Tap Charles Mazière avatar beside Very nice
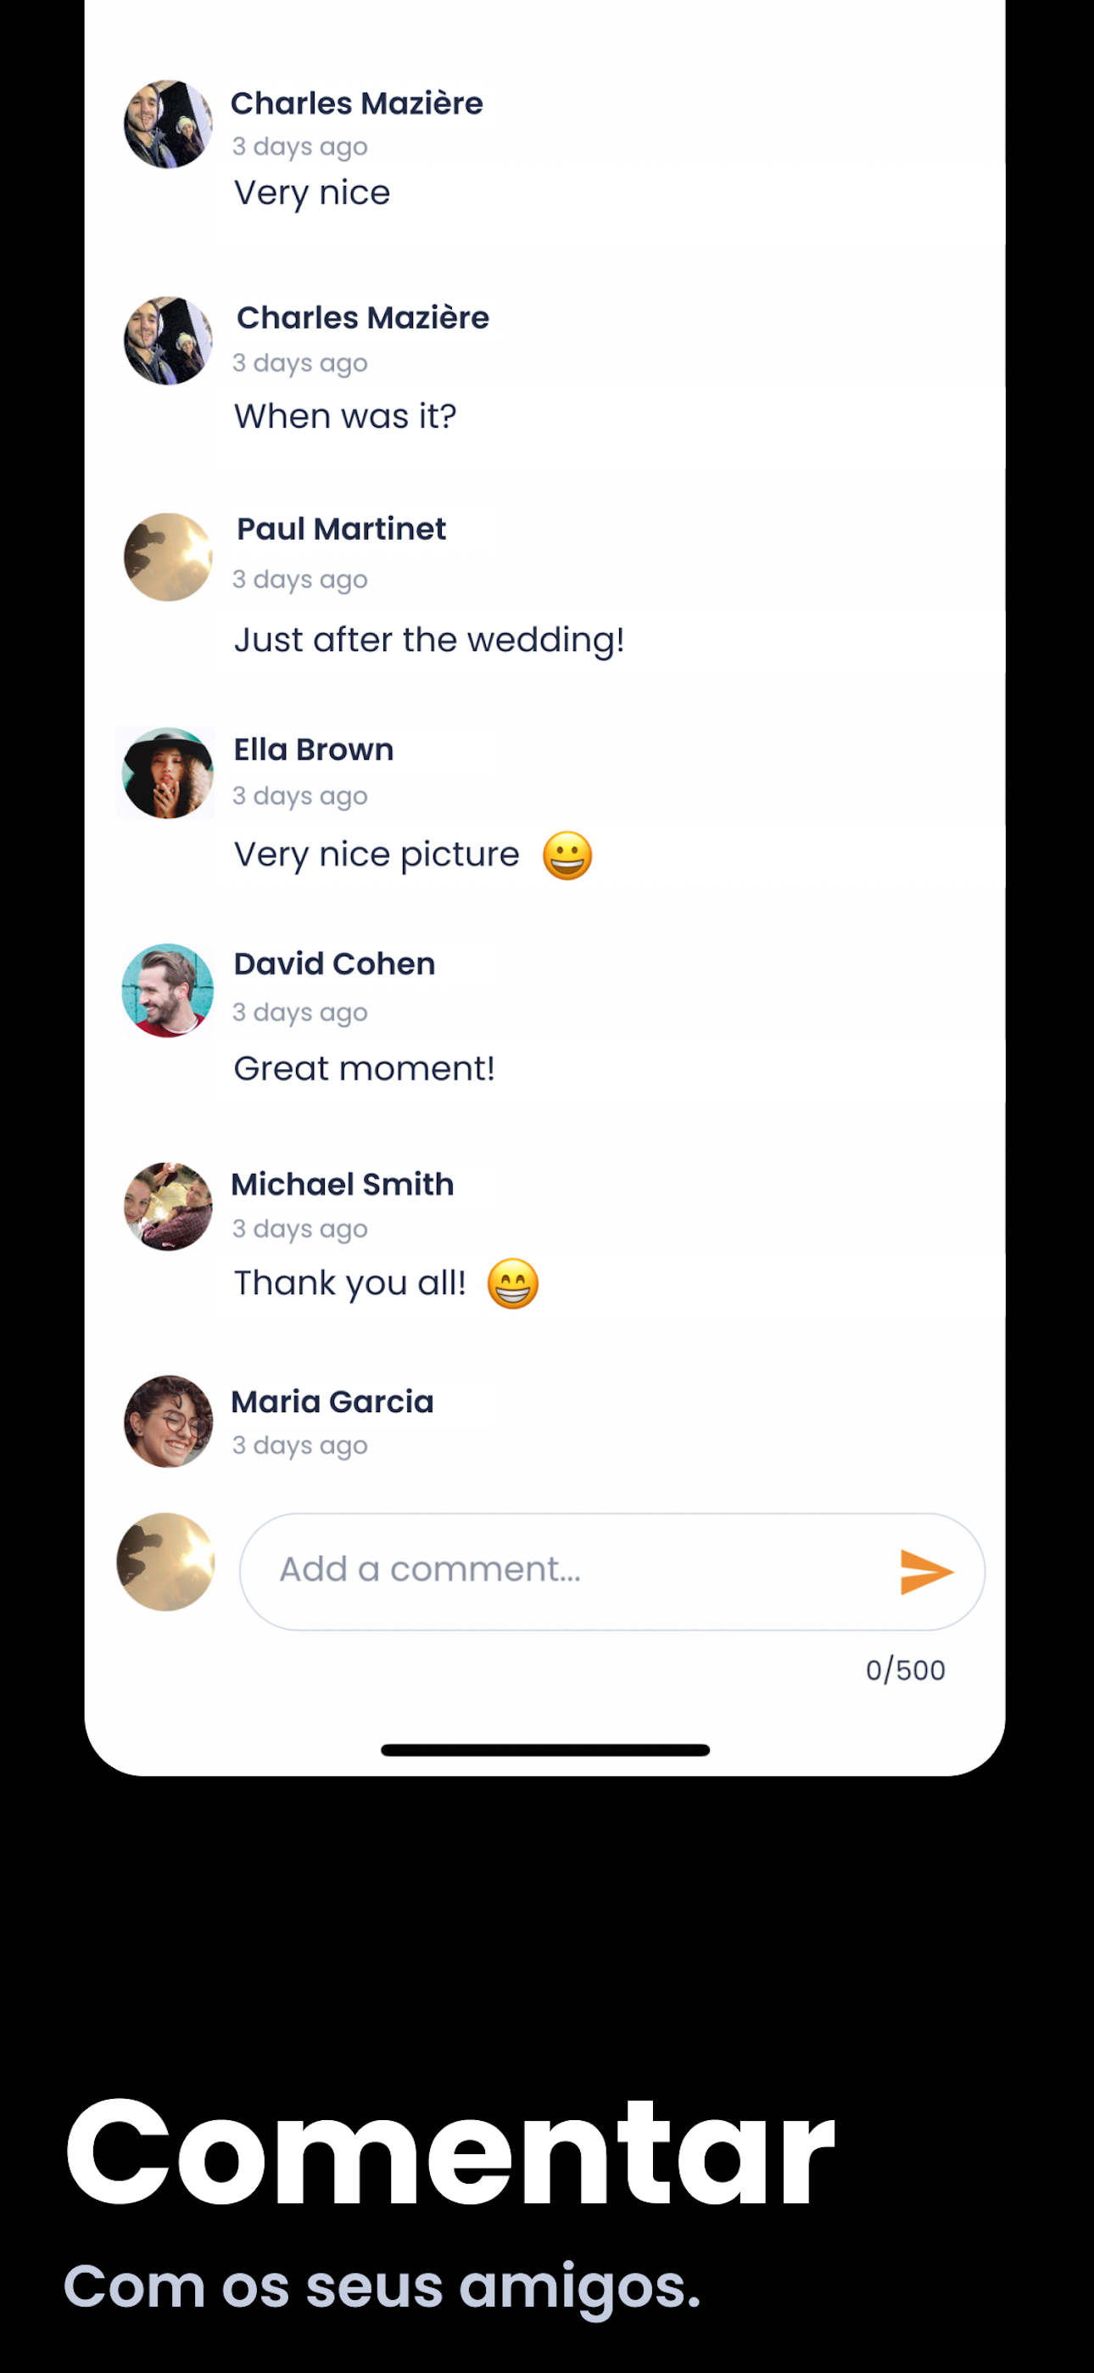1094x2373 pixels. click(x=168, y=125)
